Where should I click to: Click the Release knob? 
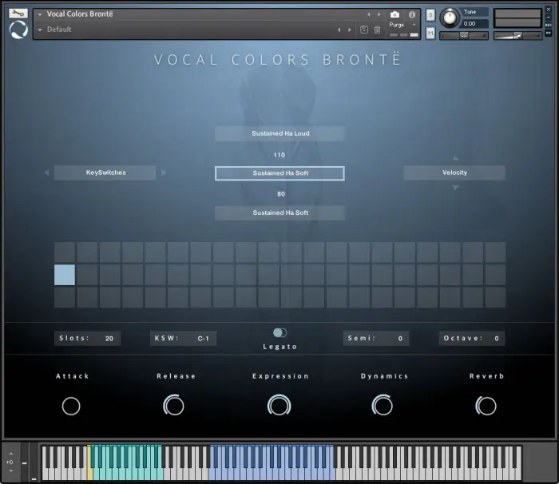(173, 406)
